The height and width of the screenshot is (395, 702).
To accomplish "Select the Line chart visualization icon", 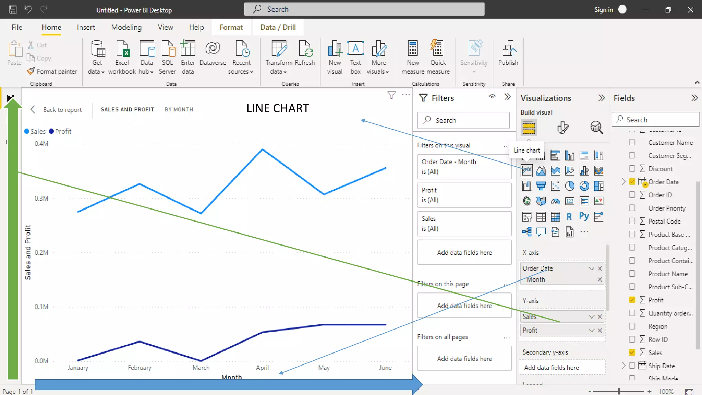I will click(x=526, y=170).
